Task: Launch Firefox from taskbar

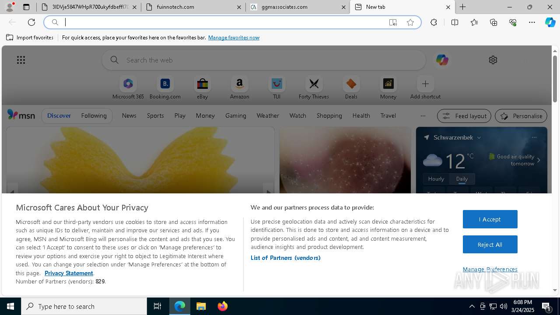Action: click(222, 306)
